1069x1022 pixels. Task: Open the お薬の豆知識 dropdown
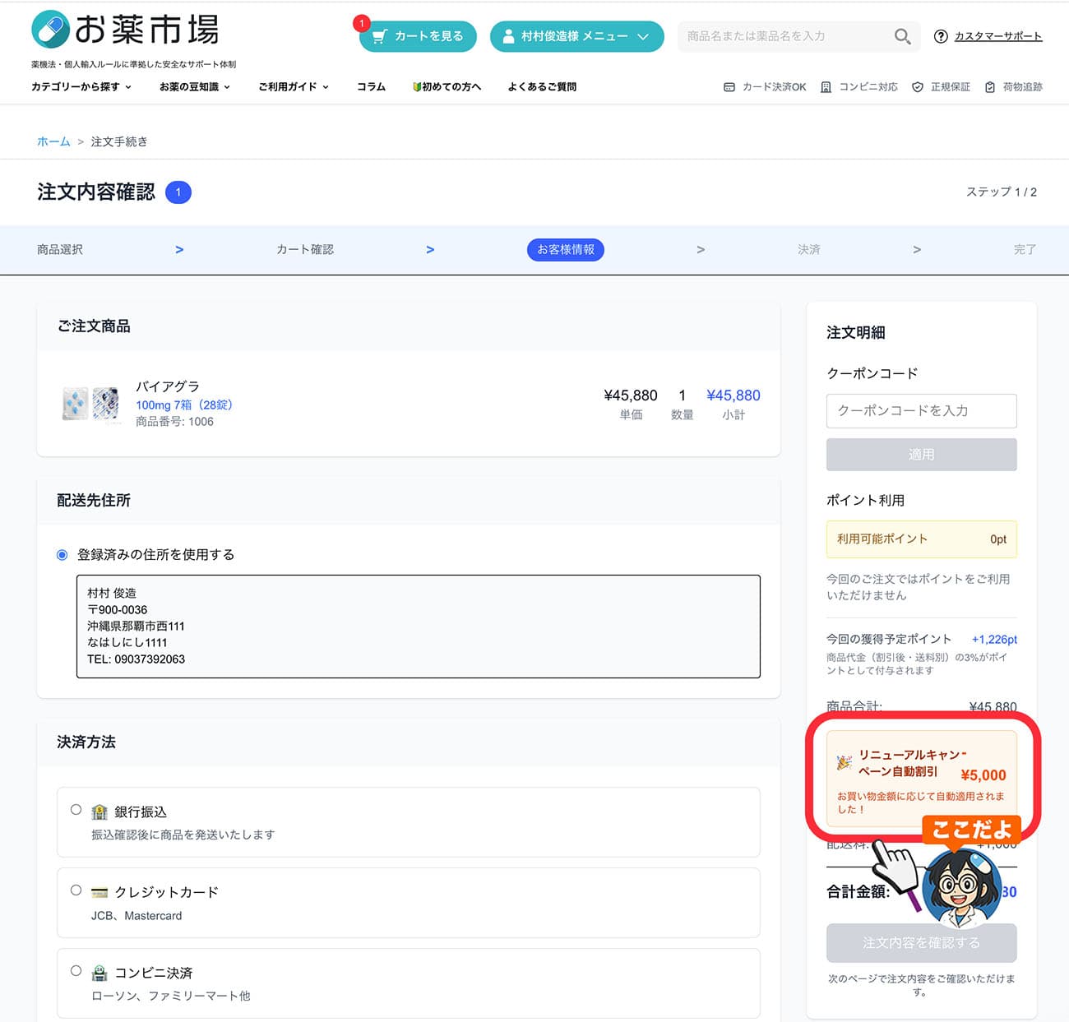192,86
